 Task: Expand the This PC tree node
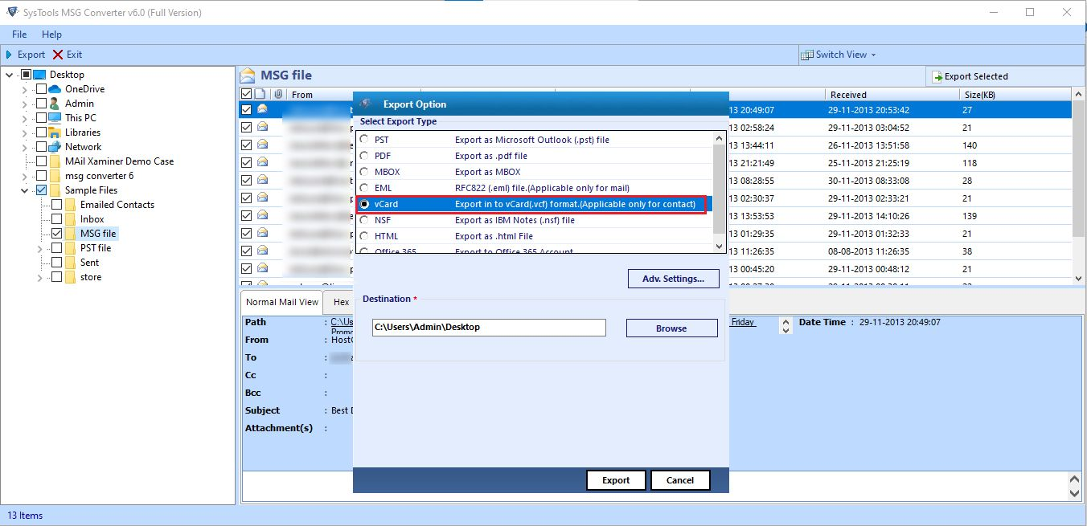pyautogui.click(x=25, y=118)
